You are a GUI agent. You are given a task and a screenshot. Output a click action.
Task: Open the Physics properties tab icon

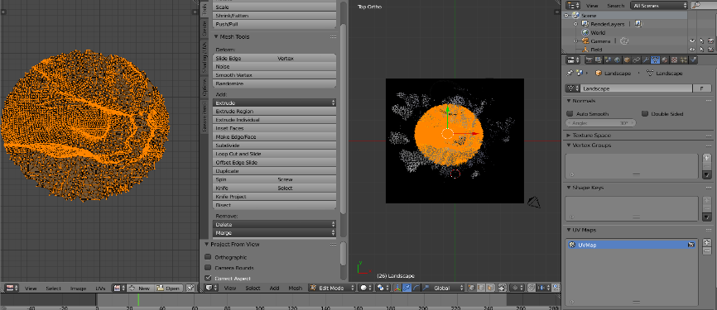click(x=693, y=60)
